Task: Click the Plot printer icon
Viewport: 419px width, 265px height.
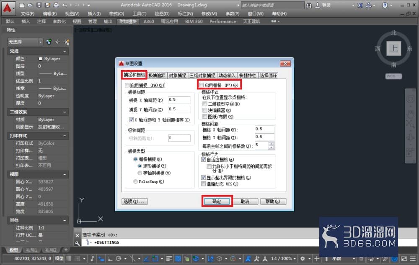Action: click(x=56, y=5)
